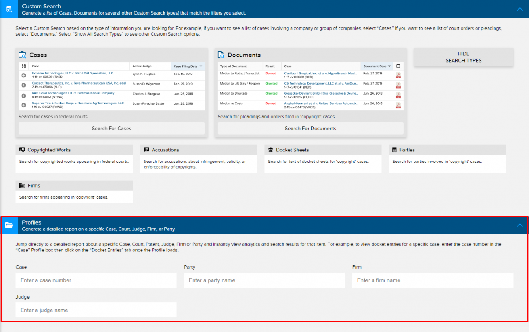Sort by Document Date column arrow
Image resolution: width=529 pixels, height=332 pixels.
click(389, 66)
